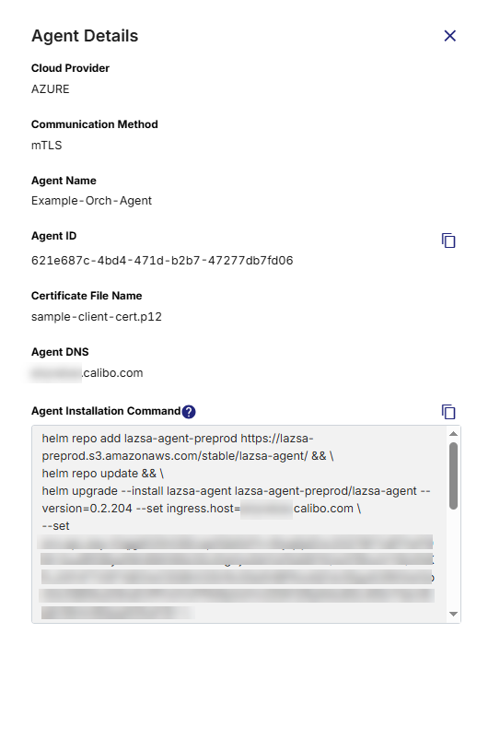Click the Agent Details heading
The image size is (500, 739).
(85, 36)
